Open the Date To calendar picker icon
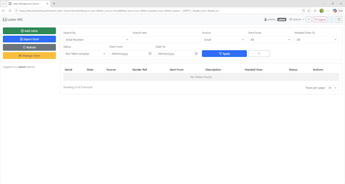Screen dimensions: 345x184 click(196, 54)
